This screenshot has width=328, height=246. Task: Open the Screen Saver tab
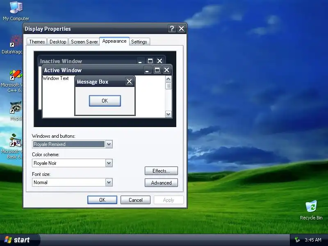pyautogui.click(x=84, y=42)
